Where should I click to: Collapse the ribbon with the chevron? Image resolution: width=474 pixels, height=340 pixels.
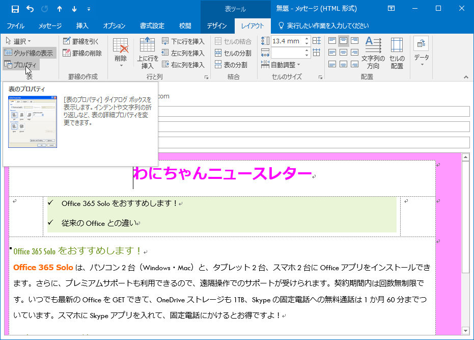point(466,77)
